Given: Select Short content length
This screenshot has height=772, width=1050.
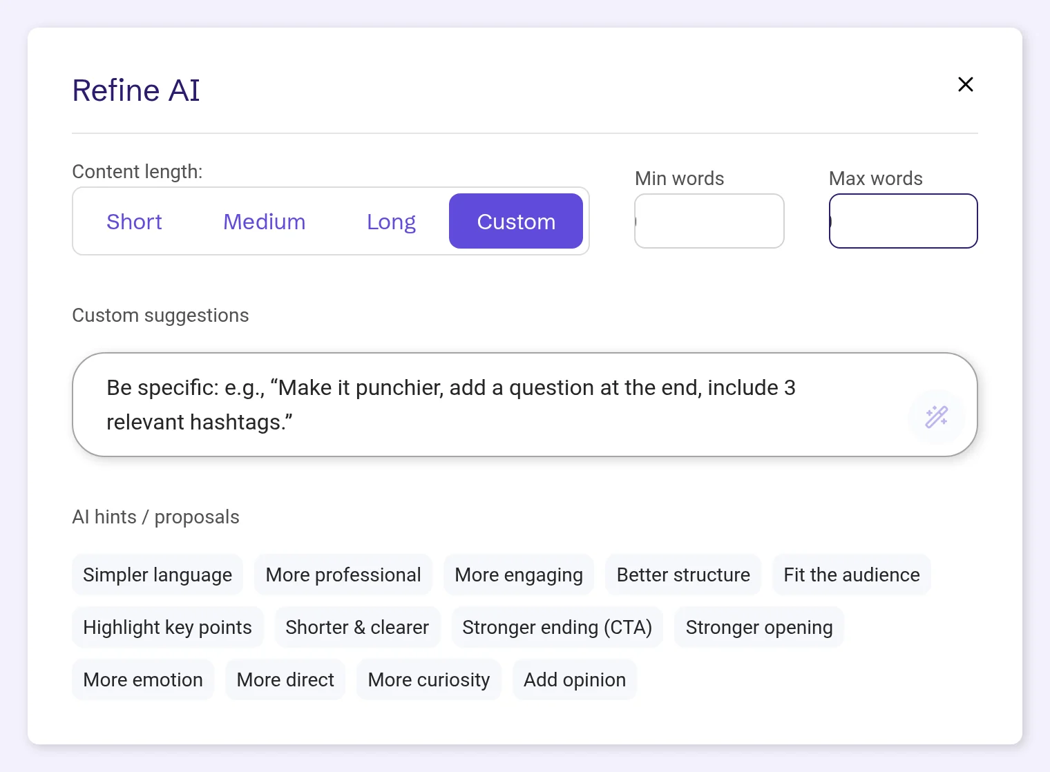Looking at the screenshot, I should (134, 222).
